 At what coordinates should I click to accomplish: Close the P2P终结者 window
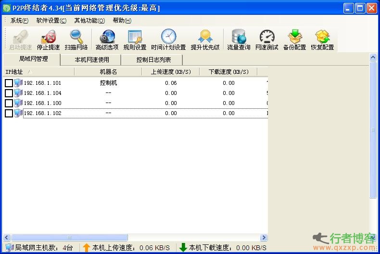371,8
